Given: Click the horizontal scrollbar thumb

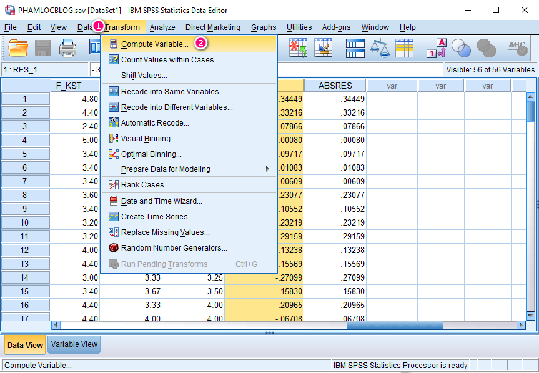Looking at the screenshot, I should click(x=395, y=325).
